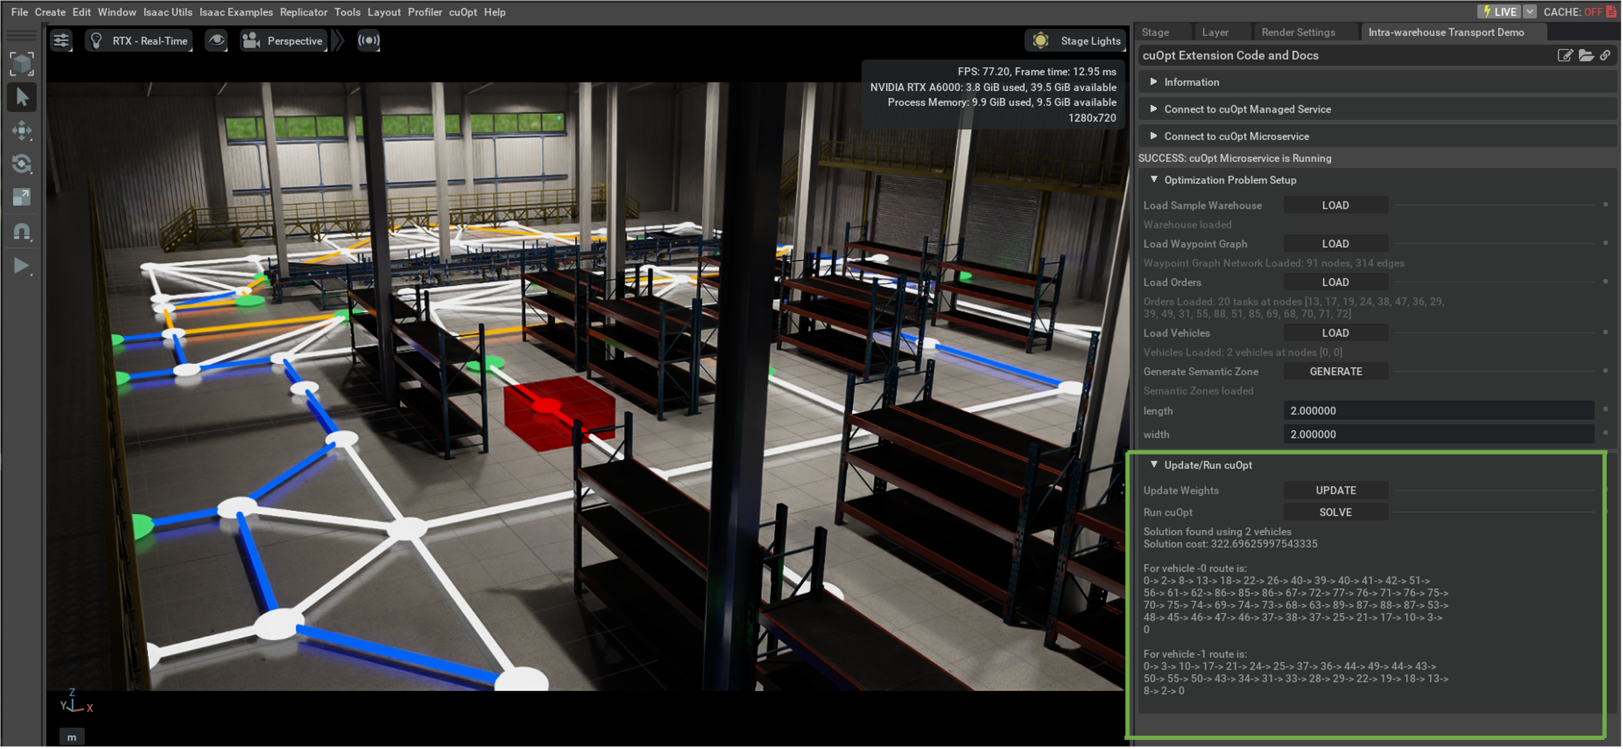Click the width value field
The width and height of the screenshot is (1623, 749).
(1438, 434)
